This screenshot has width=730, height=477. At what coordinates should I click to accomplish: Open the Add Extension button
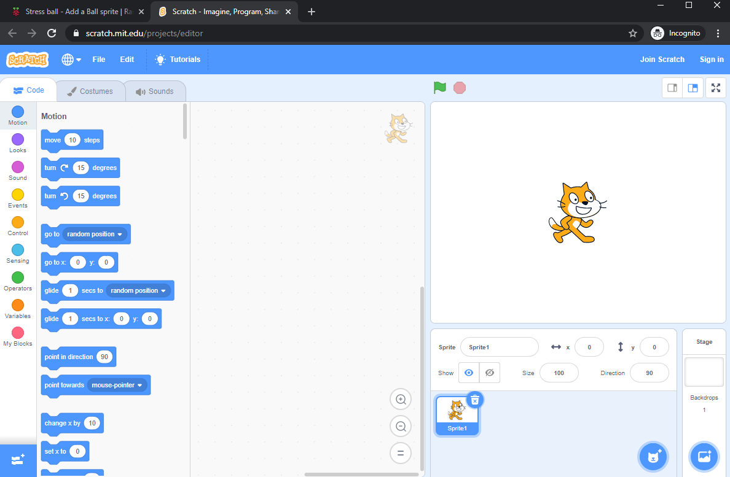click(x=18, y=460)
